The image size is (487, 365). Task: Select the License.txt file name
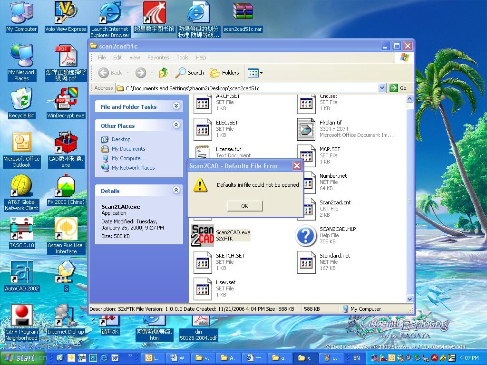[x=229, y=149]
